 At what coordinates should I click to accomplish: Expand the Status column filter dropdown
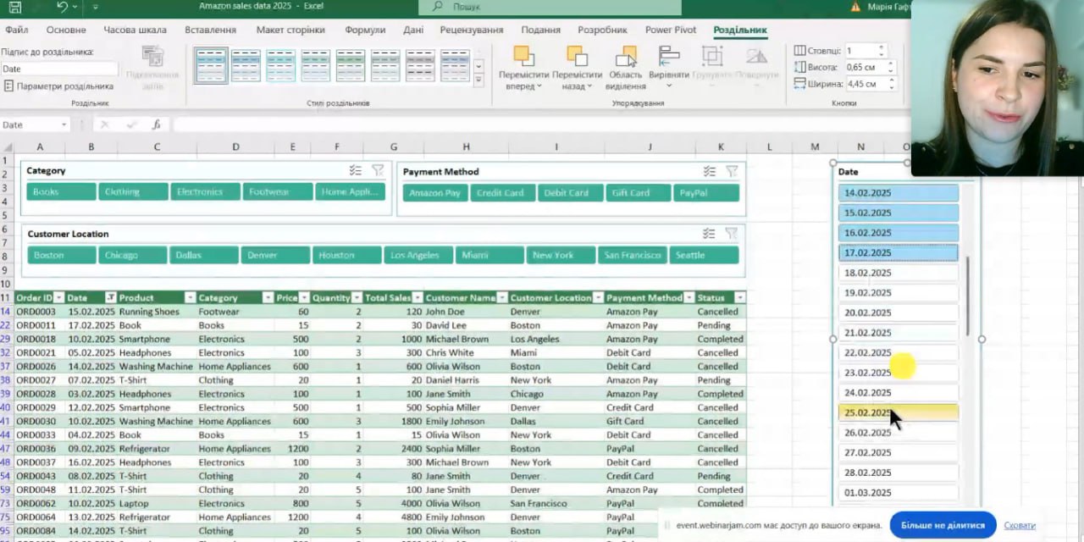click(739, 298)
